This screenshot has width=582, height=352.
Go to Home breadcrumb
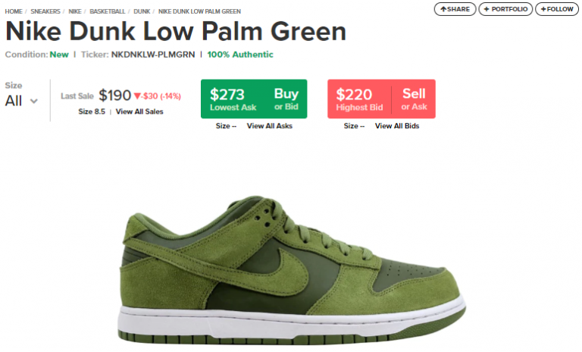[x=14, y=11]
